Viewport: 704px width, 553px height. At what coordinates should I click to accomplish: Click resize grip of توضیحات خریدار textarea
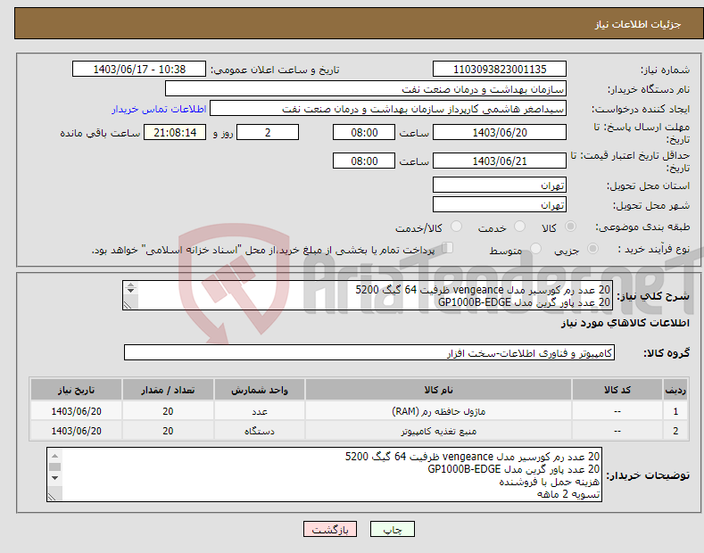(53, 497)
